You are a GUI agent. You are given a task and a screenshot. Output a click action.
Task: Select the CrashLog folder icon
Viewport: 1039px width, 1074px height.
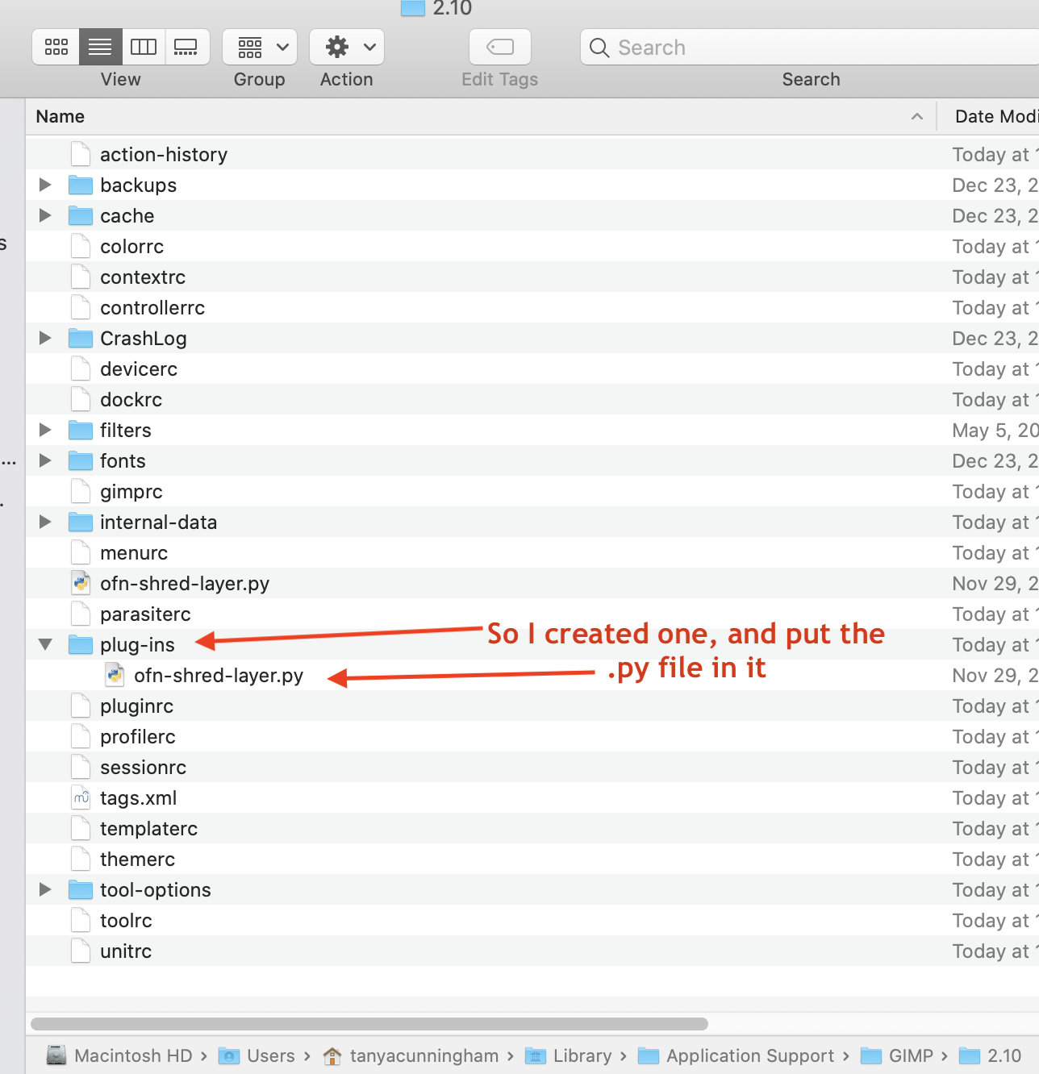click(81, 338)
